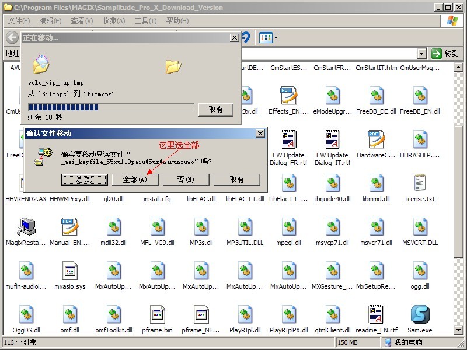Select the pframe_NT... file icon

(201, 314)
